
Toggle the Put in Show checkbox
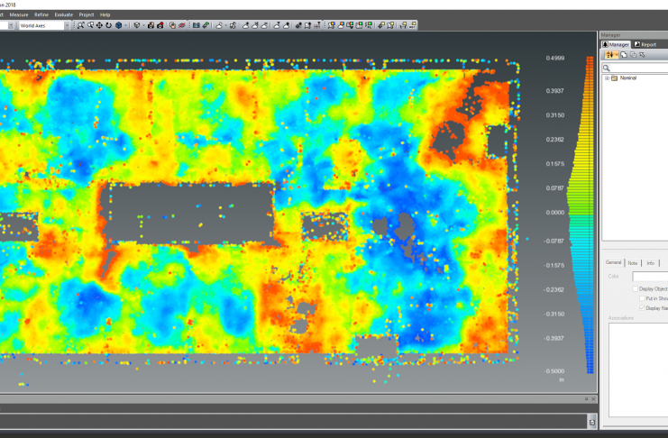coord(640,298)
